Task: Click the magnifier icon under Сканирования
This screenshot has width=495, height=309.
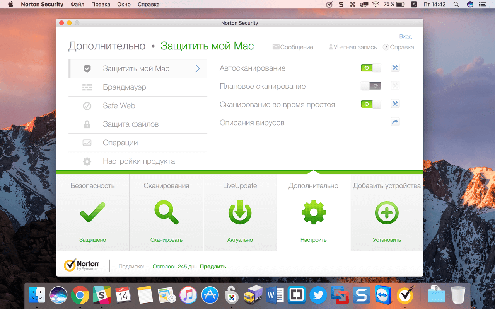Action: point(166,213)
